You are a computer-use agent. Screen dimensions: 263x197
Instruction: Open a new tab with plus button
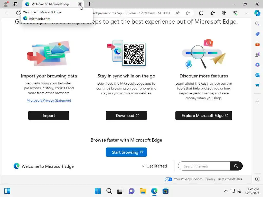90,4
